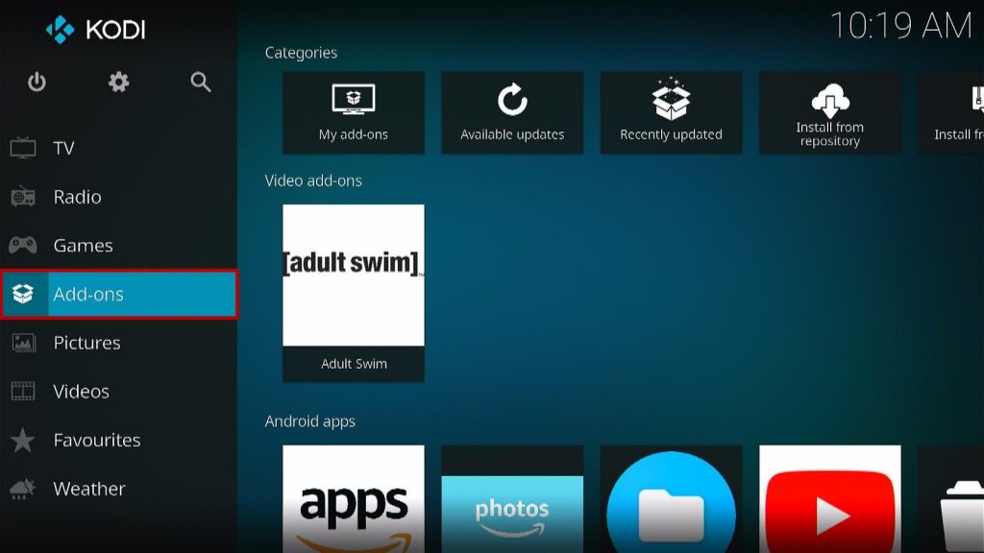The height and width of the screenshot is (553, 984).
Task: Open settings with the gear icon
Action: [118, 83]
